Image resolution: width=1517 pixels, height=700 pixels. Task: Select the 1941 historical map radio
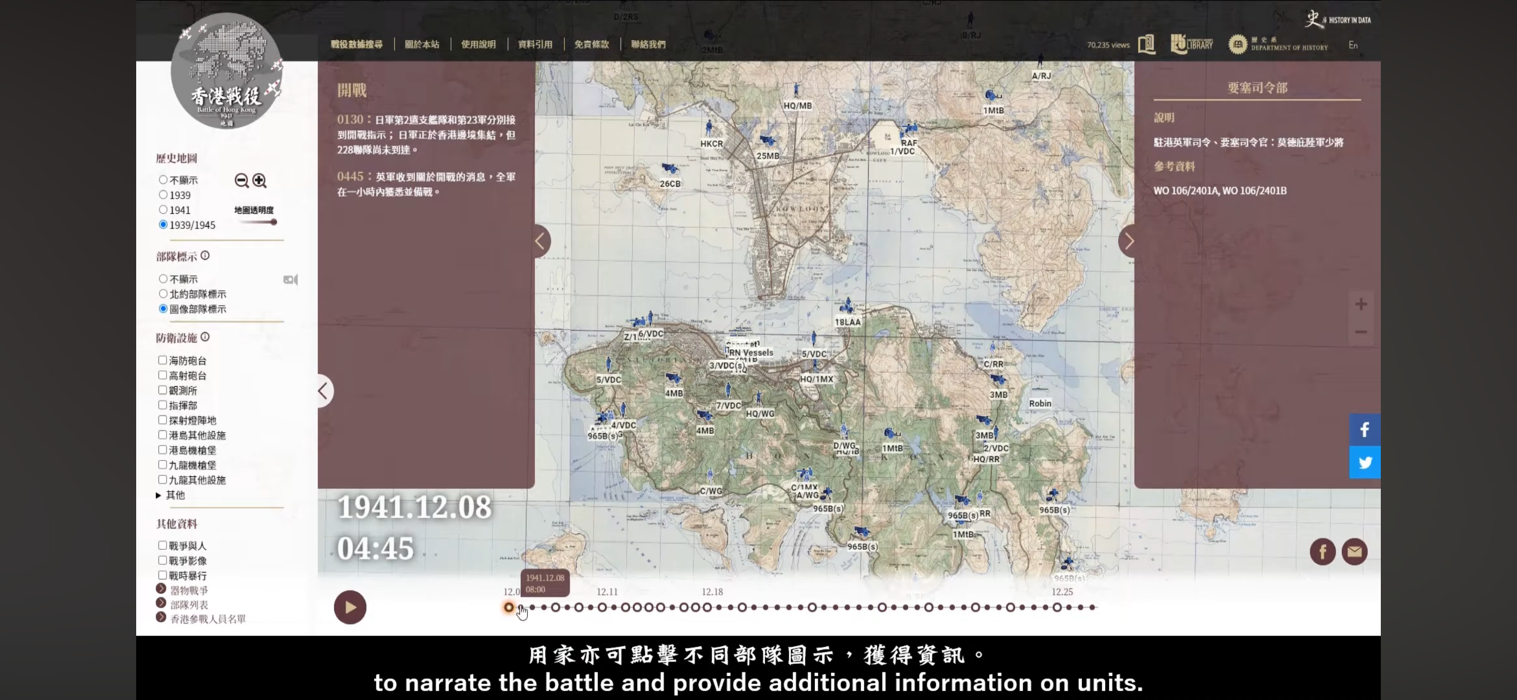click(x=163, y=210)
